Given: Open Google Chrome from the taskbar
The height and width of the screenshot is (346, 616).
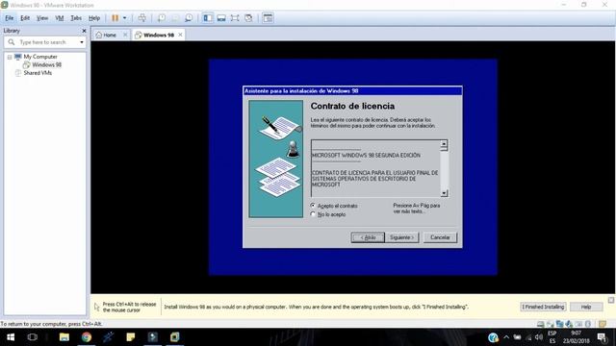Looking at the screenshot, I should (x=87, y=337).
